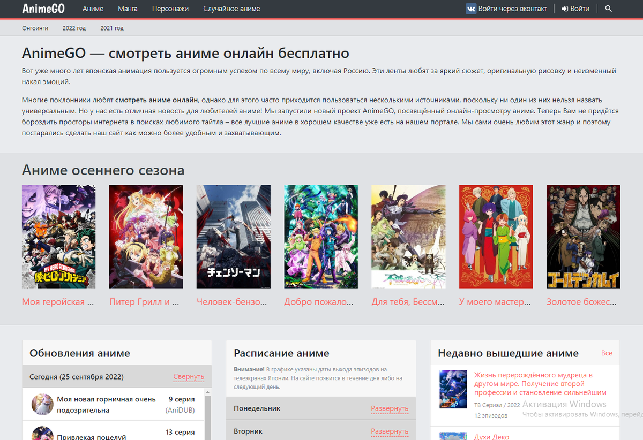The width and height of the screenshot is (643, 440).
Task: Click the Питер Грилл и ... title link
Action: click(144, 302)
